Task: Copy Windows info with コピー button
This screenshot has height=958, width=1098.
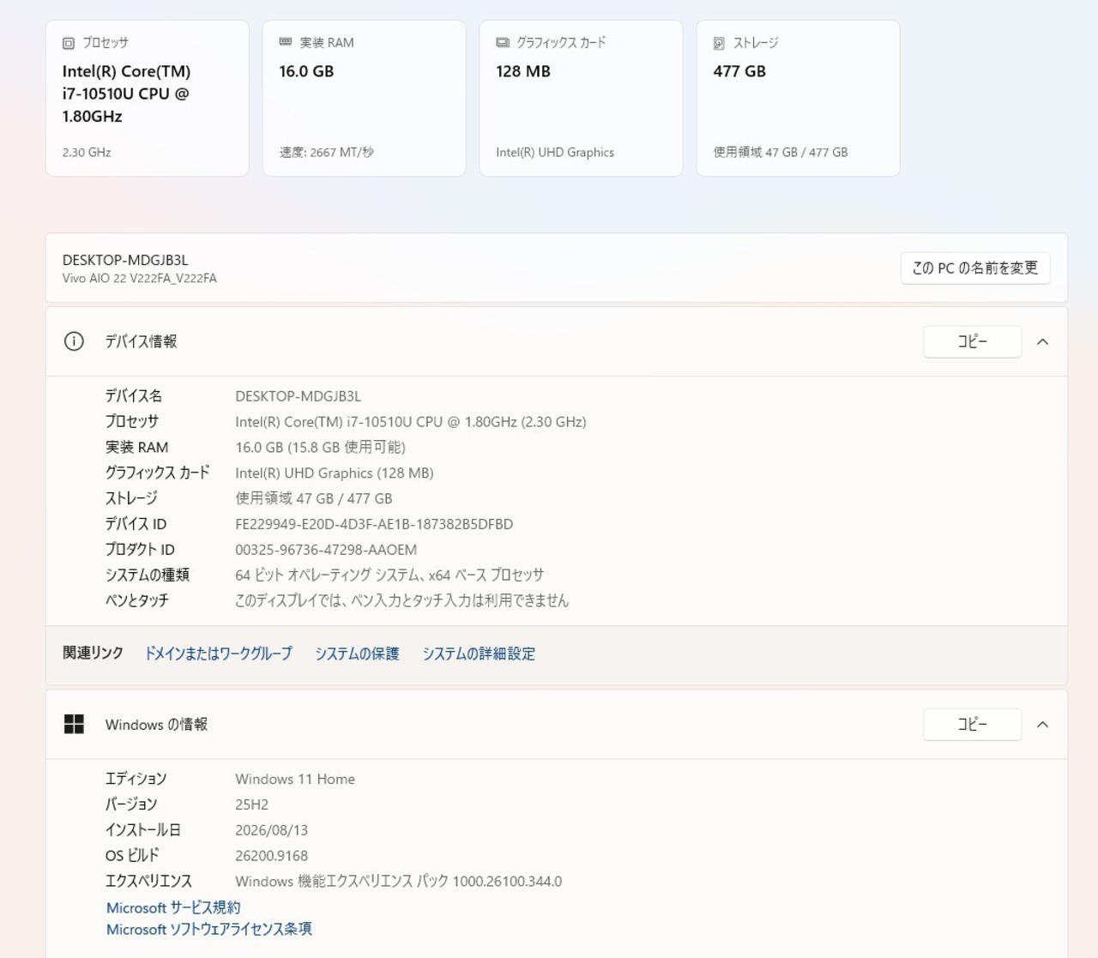Action: 972,725
